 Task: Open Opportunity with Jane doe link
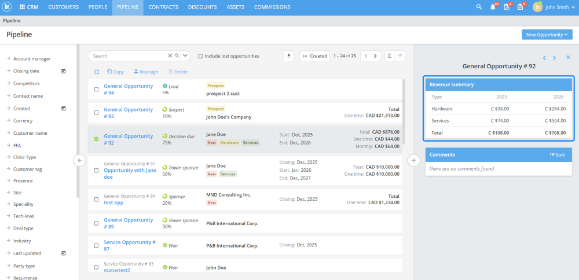[x=130, y=174]
